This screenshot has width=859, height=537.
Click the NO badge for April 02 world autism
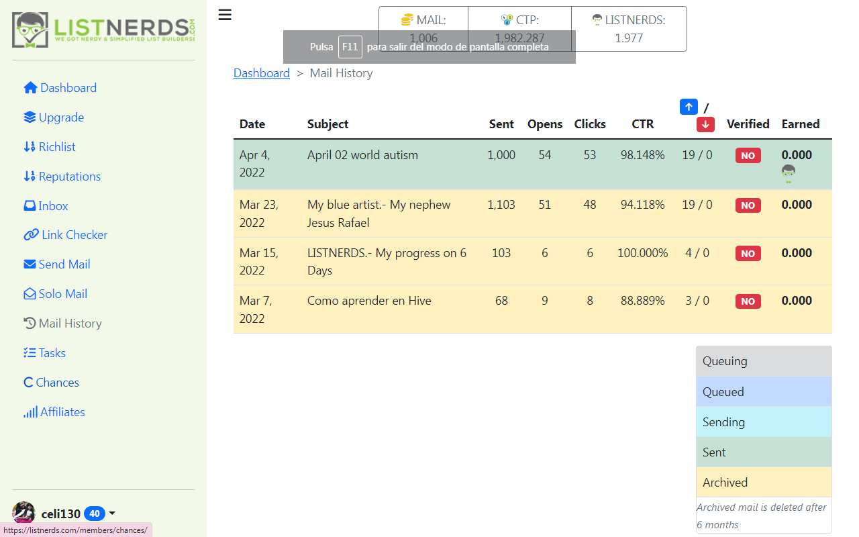(x=748, y=156)
